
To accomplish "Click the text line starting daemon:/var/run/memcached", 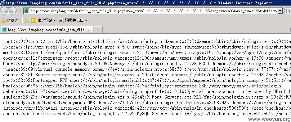I will point(147,114).
